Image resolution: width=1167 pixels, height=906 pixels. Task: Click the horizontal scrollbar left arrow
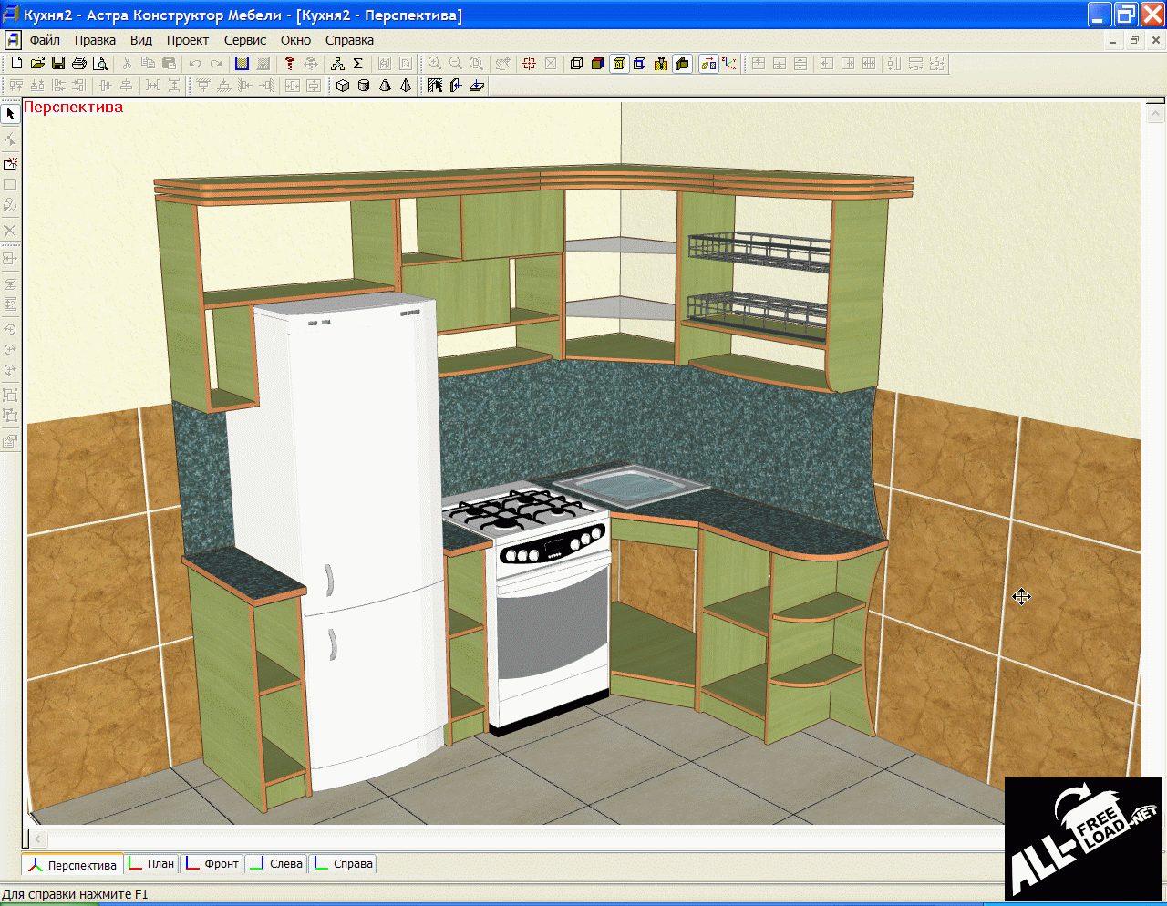tap(37, 839)
